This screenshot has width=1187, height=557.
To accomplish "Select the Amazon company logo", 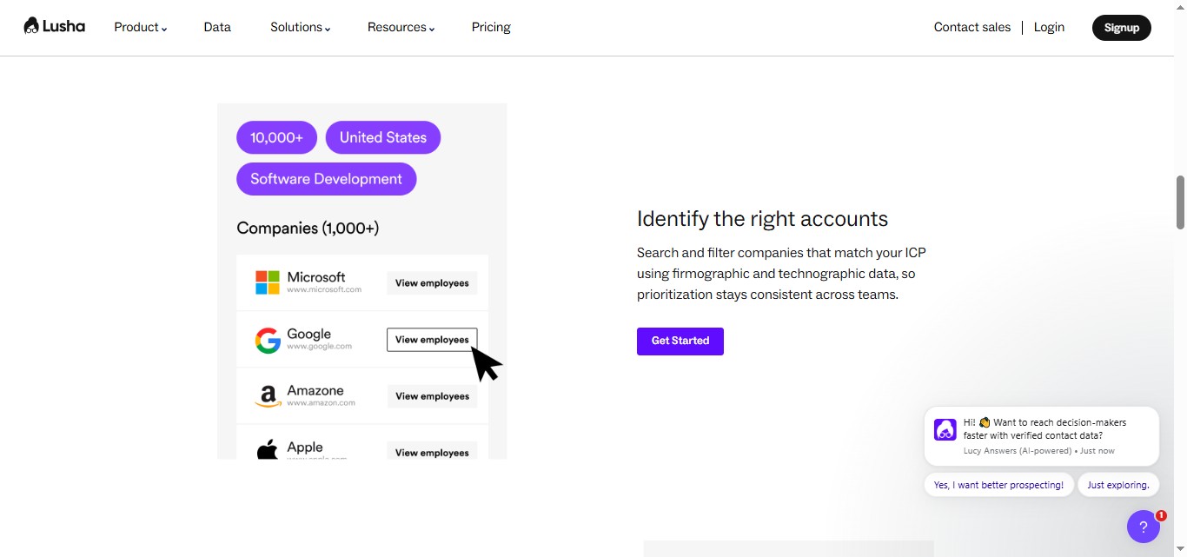I will [x=267, y=395].
